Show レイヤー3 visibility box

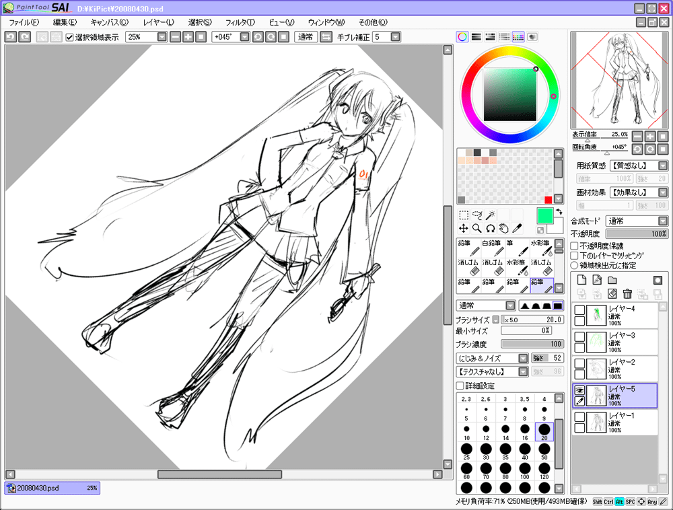click(579, 336)
